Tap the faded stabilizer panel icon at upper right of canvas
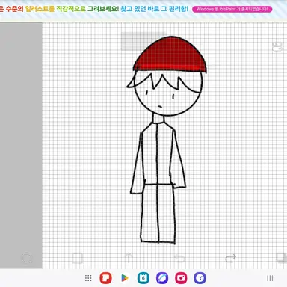This screenshot has height=287, width=287. [277, 46]
